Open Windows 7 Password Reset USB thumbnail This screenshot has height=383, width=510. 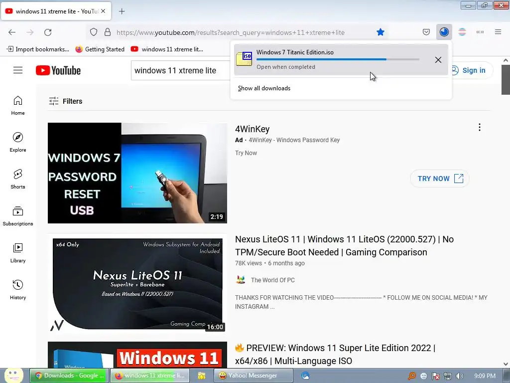137,173
